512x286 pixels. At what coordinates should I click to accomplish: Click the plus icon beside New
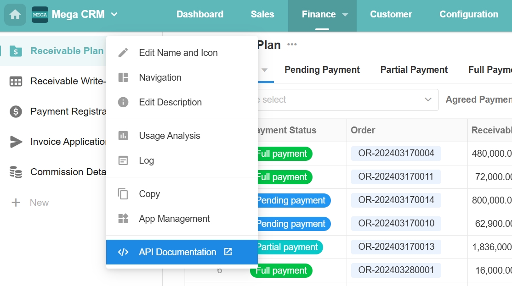coord(16,203)
